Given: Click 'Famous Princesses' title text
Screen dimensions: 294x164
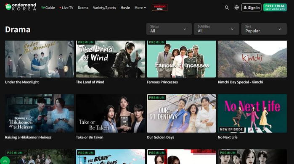Looking at the screenshot, I should (162, 82).
